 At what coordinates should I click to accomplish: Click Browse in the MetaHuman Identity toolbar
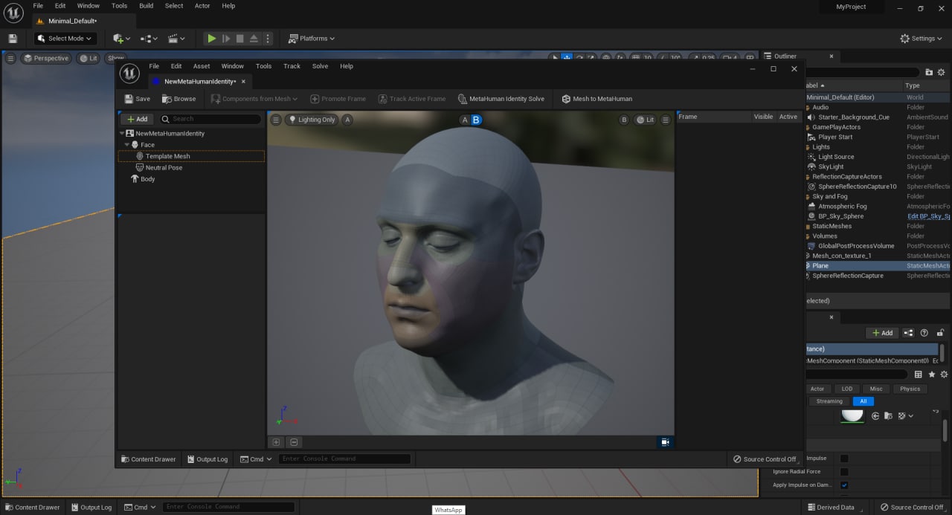click(x=178, y=99)
